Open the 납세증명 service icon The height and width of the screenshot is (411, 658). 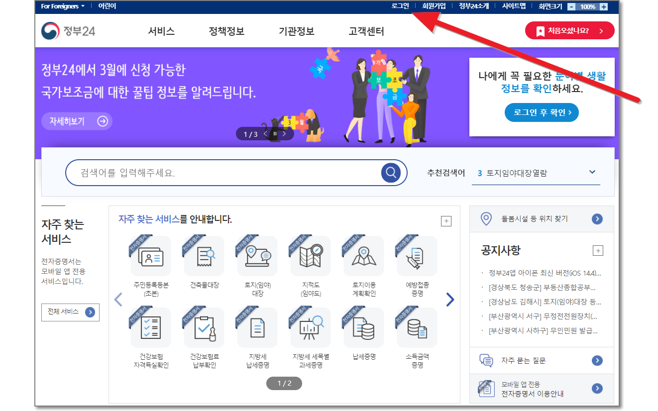(364, 328)
